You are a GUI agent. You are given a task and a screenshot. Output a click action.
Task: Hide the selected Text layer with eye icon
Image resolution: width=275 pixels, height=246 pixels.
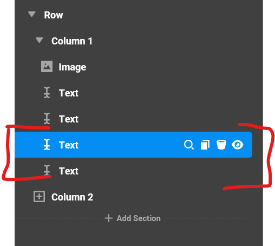tap(238, 145)
